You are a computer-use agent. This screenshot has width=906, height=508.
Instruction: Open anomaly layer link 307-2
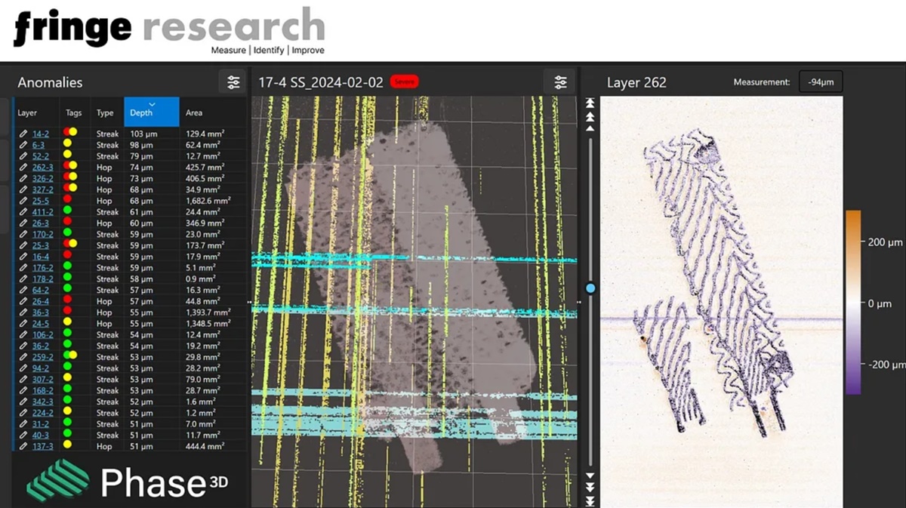(42, 380)
